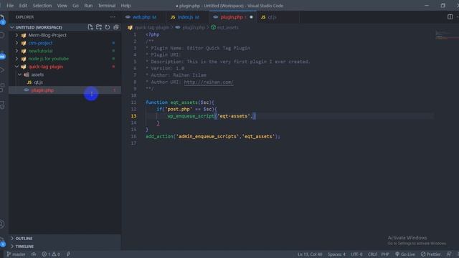Viewport: 459px width, 258px height.
Task: Open the Go menu
Action: [75, 6]
